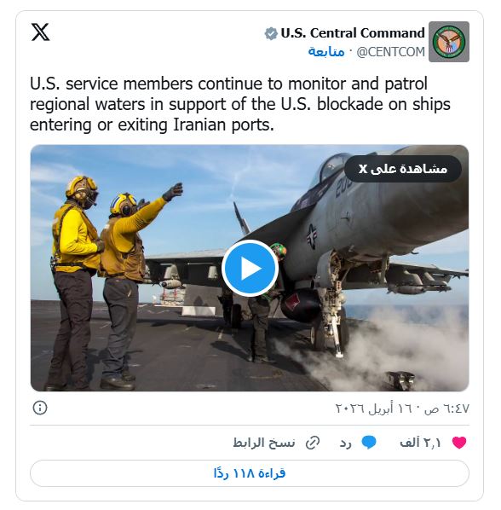Click the رد reply label
The width and height of the screenshot is (501, 510).
point(346,443)
